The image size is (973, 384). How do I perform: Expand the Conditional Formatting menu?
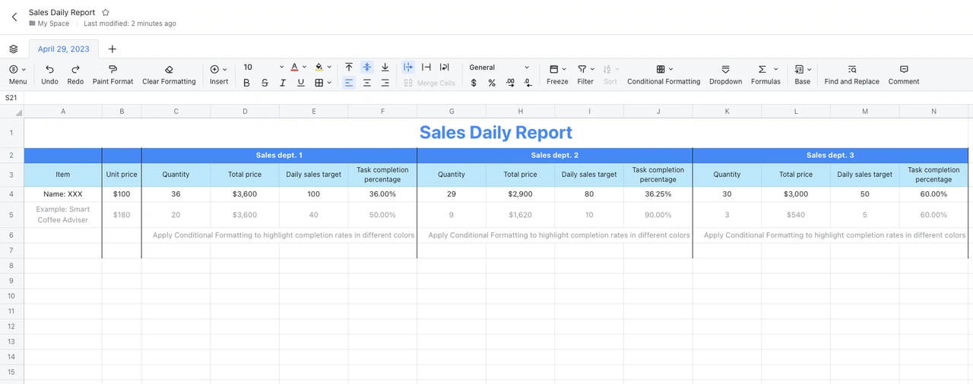point(664,69)
